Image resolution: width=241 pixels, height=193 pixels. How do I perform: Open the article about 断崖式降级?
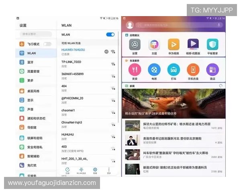point(174,169)
